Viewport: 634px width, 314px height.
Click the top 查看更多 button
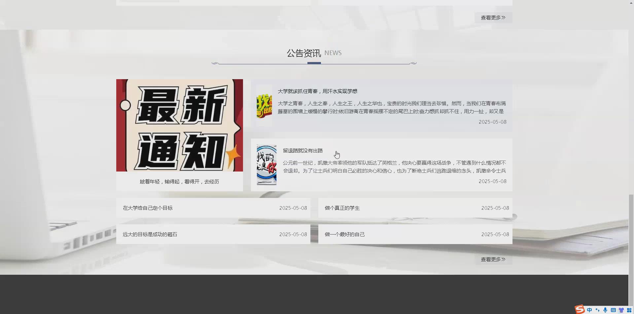[x=493, y=17]
